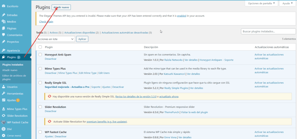
Task: Open Editor de archivos de plugins
Action: tap(14, 77)
